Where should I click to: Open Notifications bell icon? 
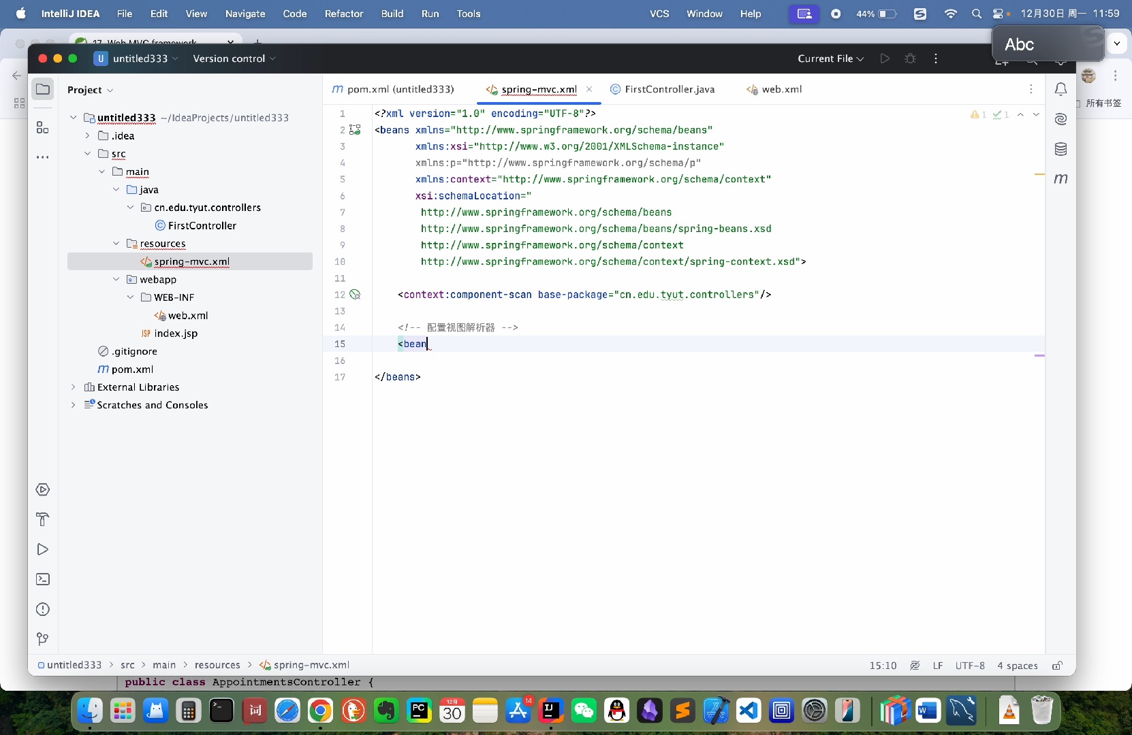coord(1060,89)
